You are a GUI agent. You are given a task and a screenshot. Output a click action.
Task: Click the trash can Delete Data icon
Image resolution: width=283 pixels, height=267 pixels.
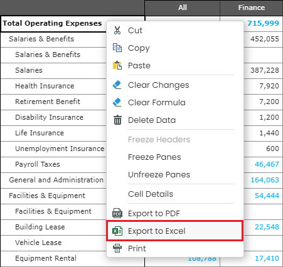point(117,120)
